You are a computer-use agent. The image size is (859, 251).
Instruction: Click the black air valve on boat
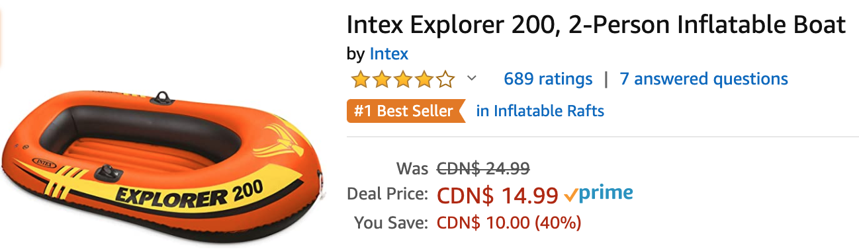point(107,173)
